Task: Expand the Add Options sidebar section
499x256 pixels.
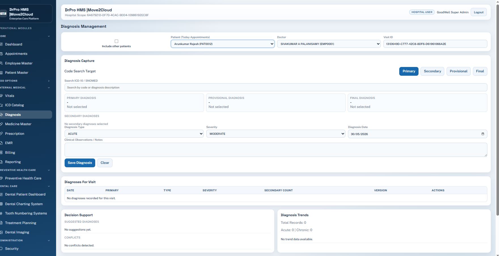Action: [x=49, y=81]
